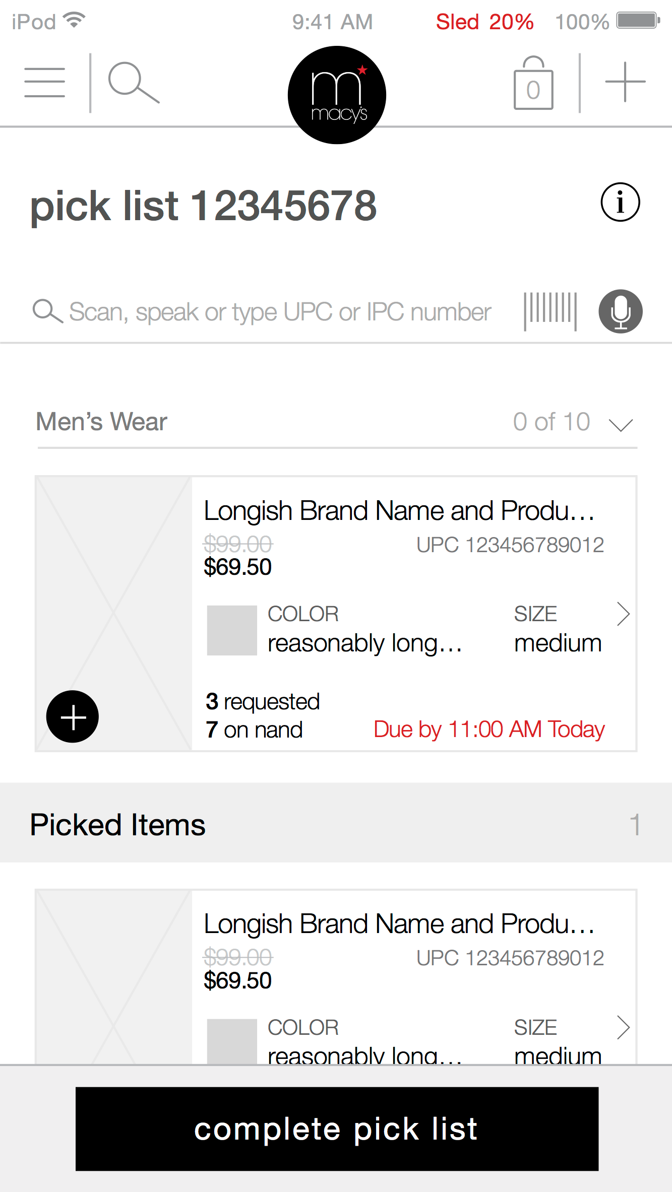Activate the microphone voice input
This screenshot has width=672, height=1192.
(620, 311)
